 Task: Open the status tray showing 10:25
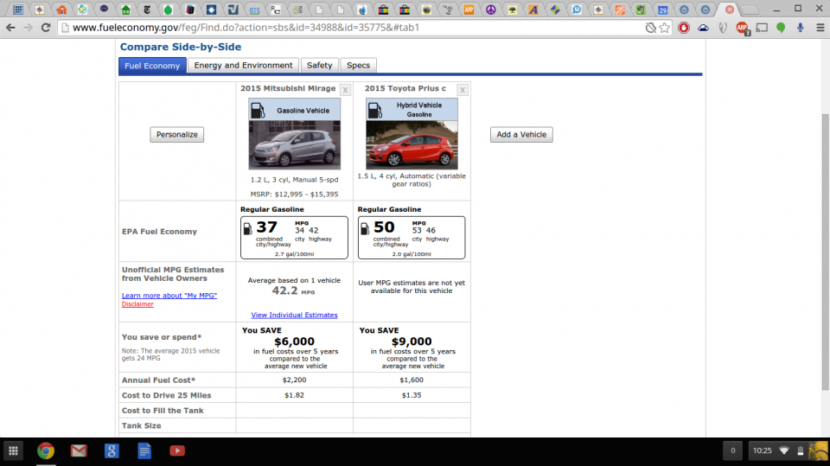click(787, 450)
